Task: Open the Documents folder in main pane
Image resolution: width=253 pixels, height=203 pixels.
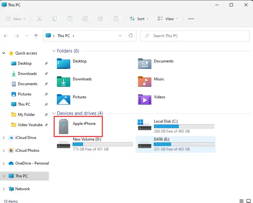Action: pyautogui.click(x=156, y=64)
